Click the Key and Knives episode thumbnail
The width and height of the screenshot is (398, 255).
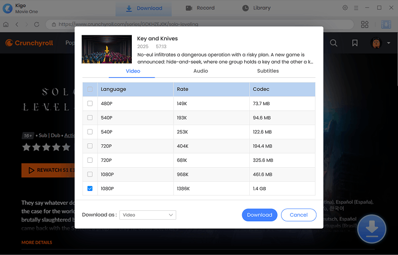click(106, 49)
